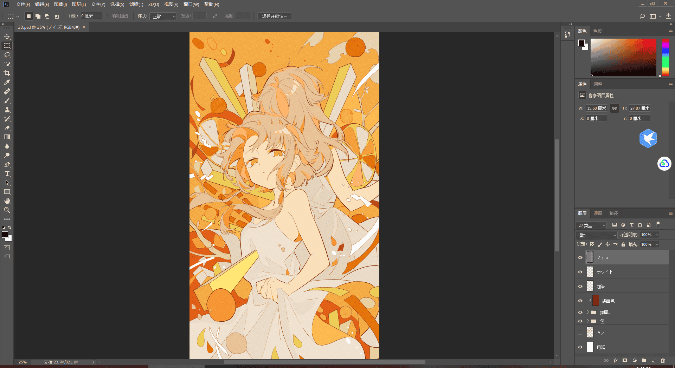Open the layer filter 类型 dropdown
Image resolution: width=675 pixels, height=368 pixels.
click(x=591, y=225)
